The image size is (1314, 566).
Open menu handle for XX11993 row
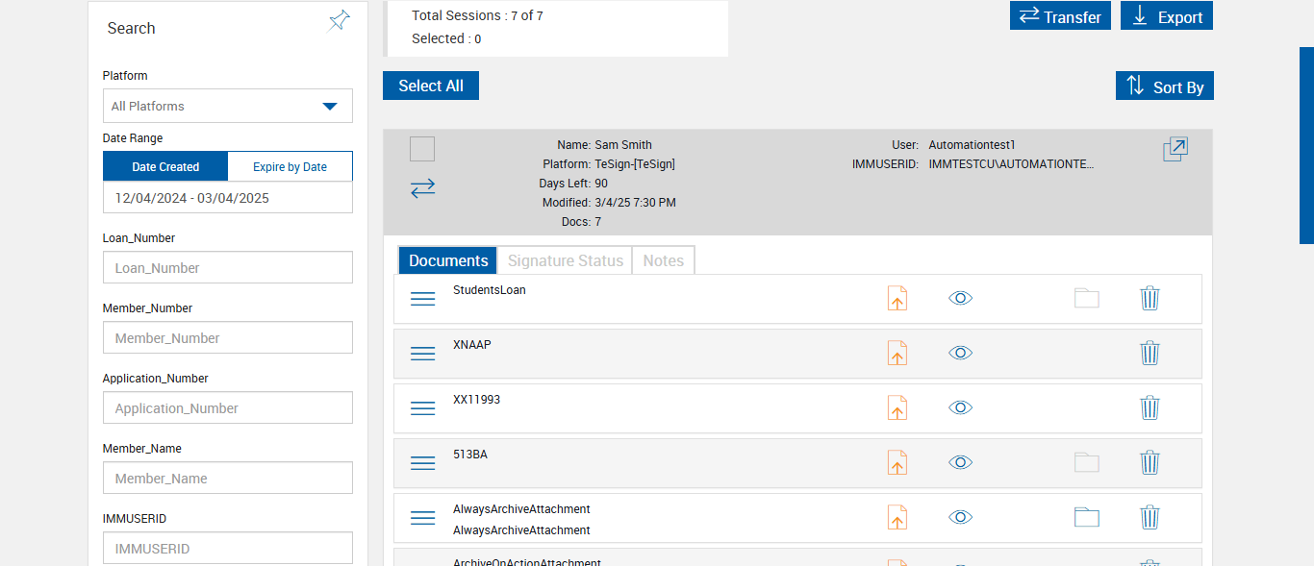[x=423, y=408]
